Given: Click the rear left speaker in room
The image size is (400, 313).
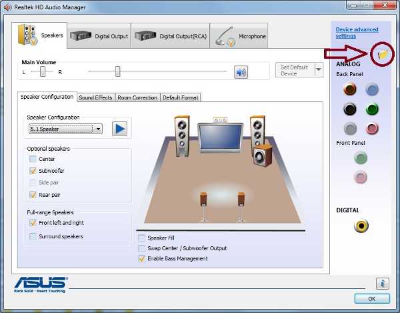Looking at the screenshot, I should [x=203, y=207].
